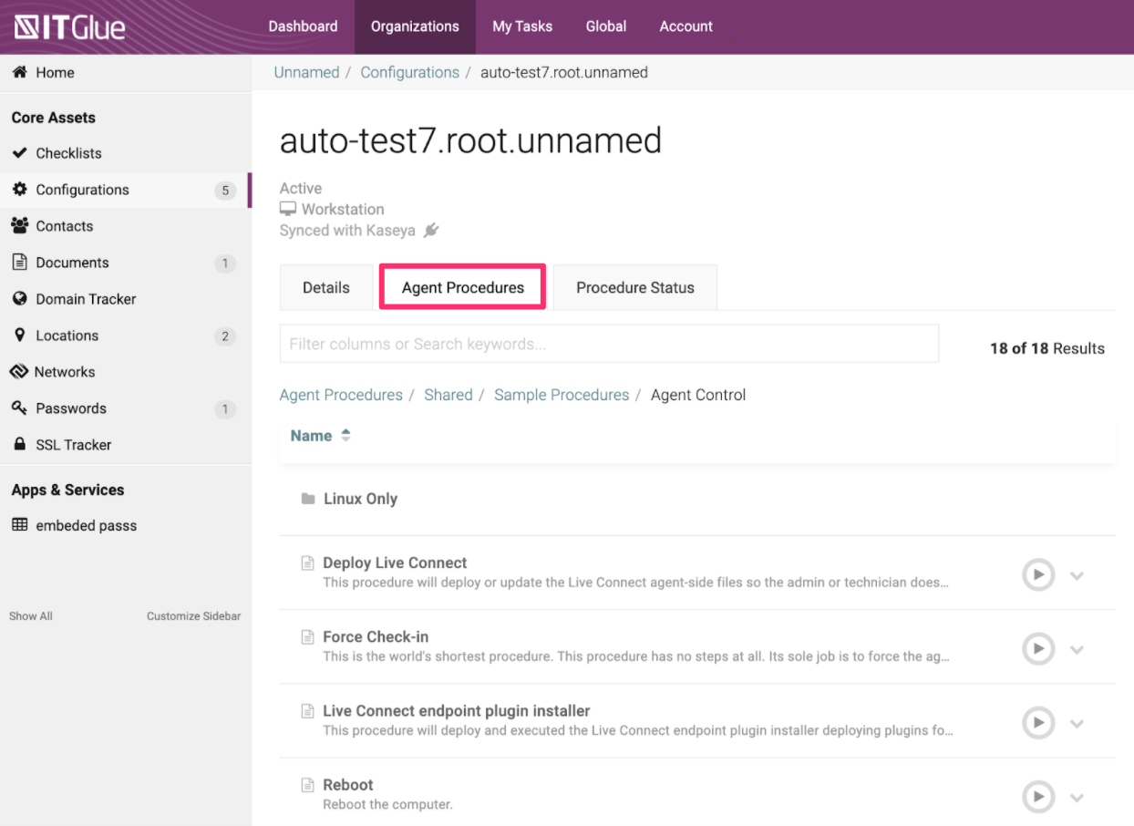Click the Live Connect endpoint plugin installer title
This screenshot has width=1134, height=826.
457,710
